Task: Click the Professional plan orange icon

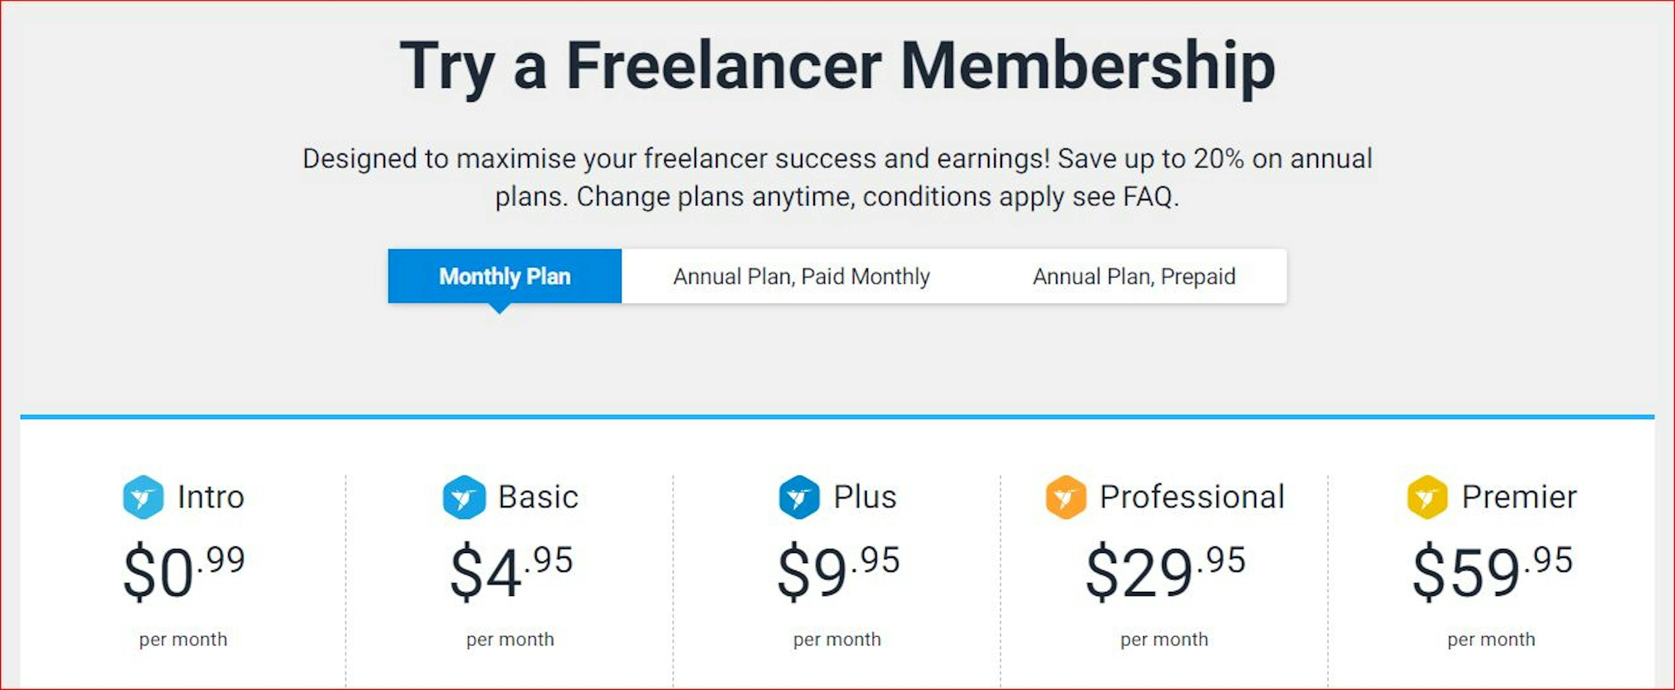Action: [1066, 498]
